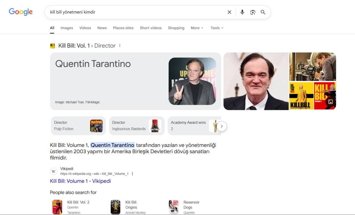Open the Tools dropdown
The image size is (355, 215).
tap(216, 28)
